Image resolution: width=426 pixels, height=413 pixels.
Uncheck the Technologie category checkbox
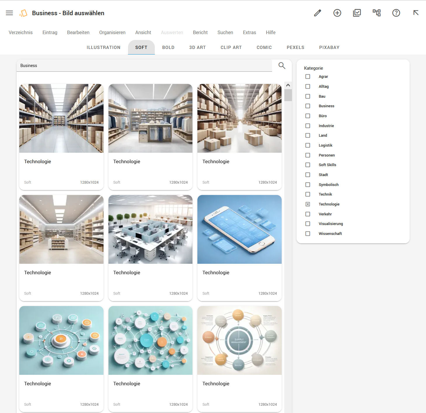tap(308, 204)
